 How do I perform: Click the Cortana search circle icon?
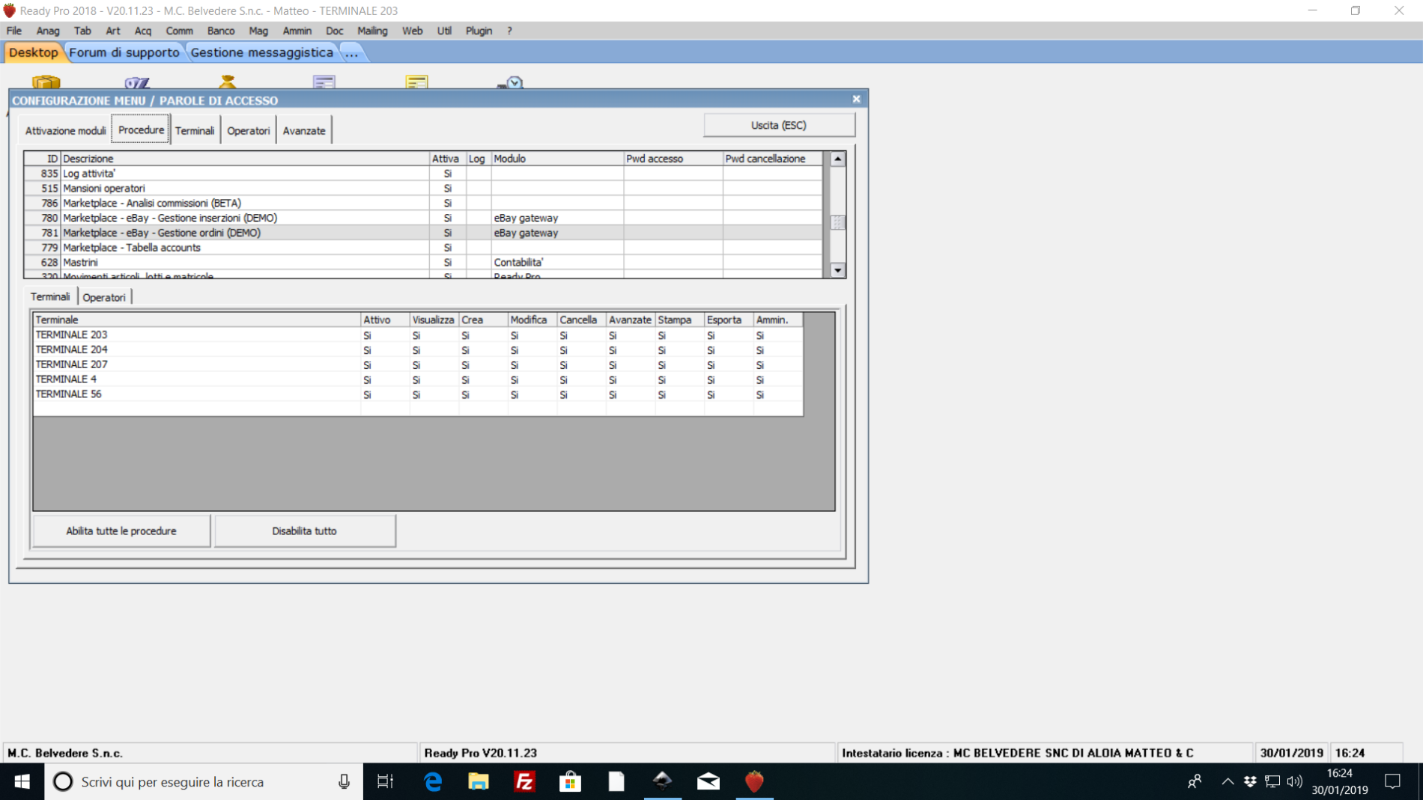(x=63, y=781)
